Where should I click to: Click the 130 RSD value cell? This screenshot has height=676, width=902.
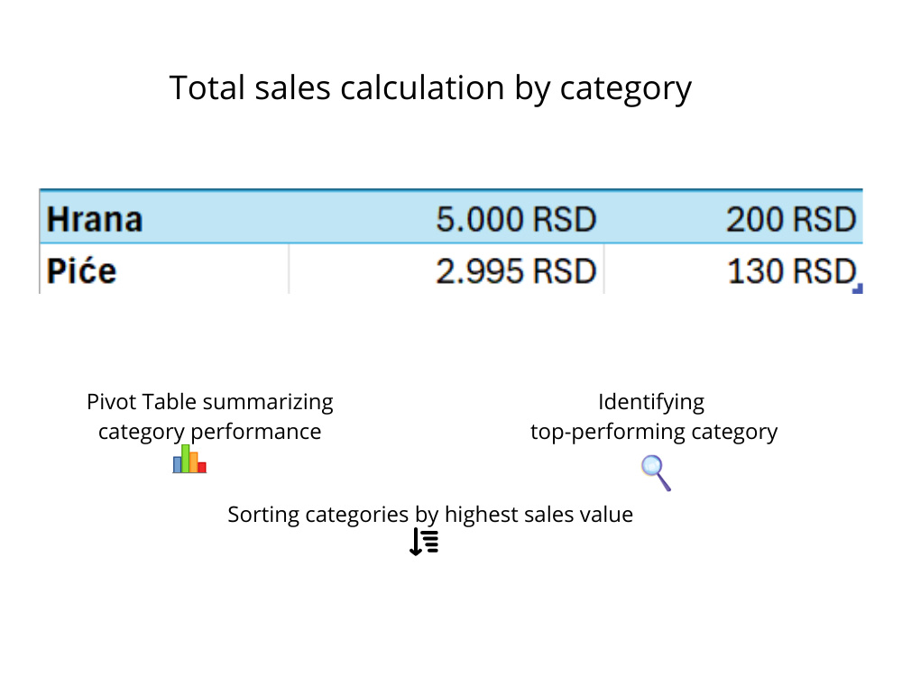tap(733, 269)
